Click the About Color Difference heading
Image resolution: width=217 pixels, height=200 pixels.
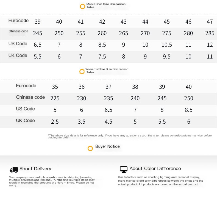click(x=155, y=168)
